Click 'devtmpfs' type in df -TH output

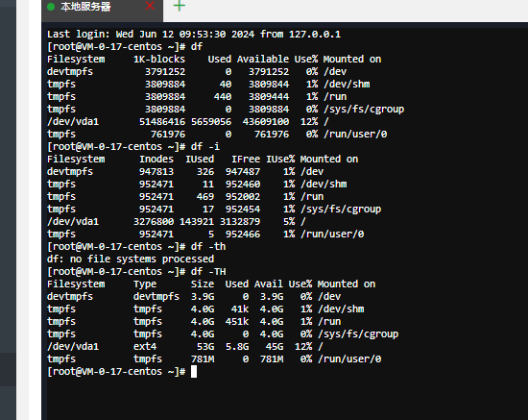pyautogui.click(x=156, y=296)
